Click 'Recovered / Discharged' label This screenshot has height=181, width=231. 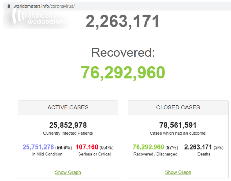tap(155, 154)
